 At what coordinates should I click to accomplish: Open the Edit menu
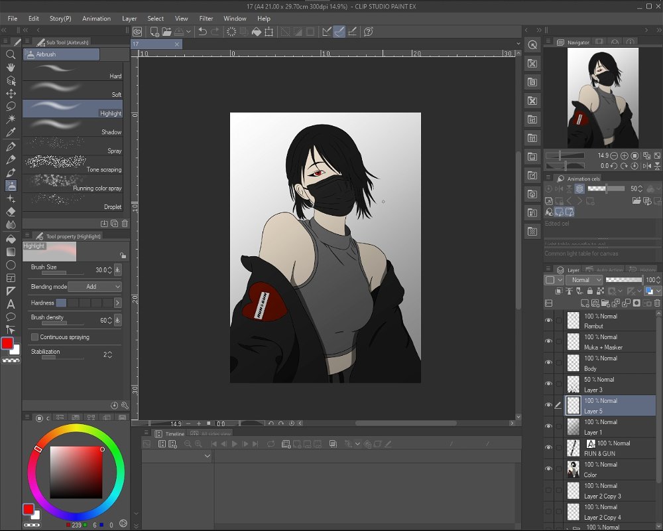click(x=33, y=19)
